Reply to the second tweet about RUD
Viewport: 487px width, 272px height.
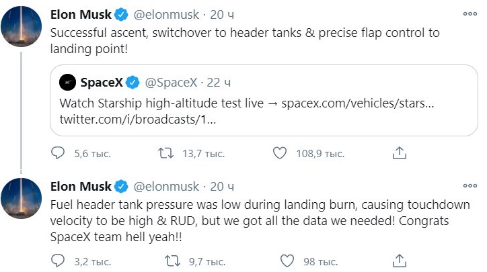point(59,260)
